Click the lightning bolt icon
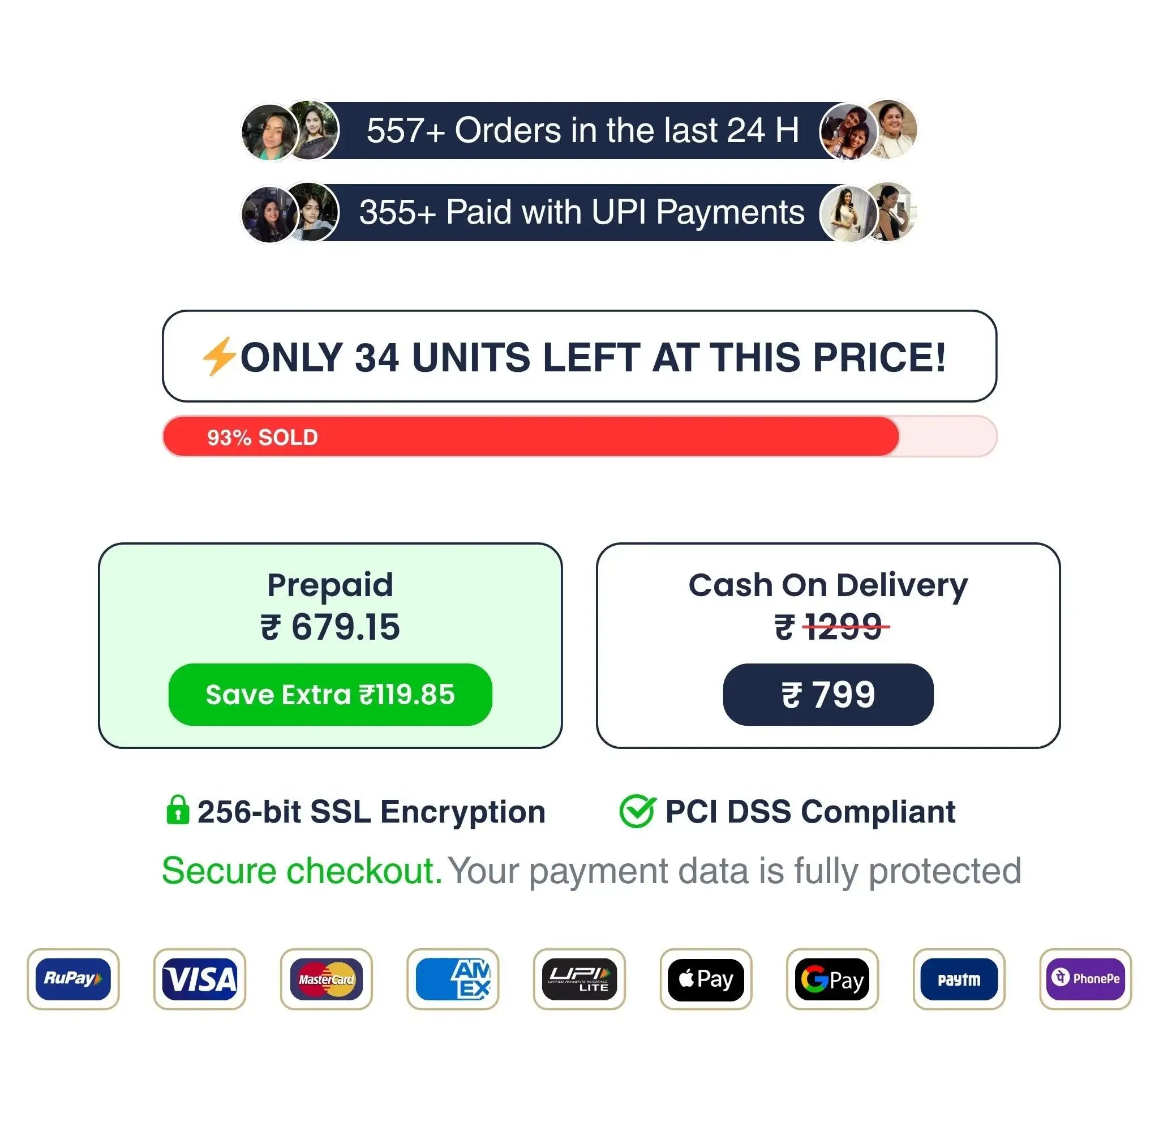 220,357
